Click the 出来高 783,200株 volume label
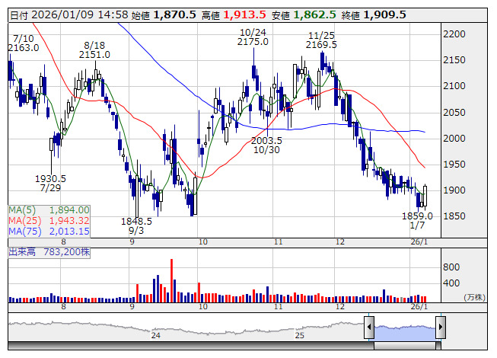Viewport: 497px width, 358px height. pyautogui.click(x=49, y=252)
